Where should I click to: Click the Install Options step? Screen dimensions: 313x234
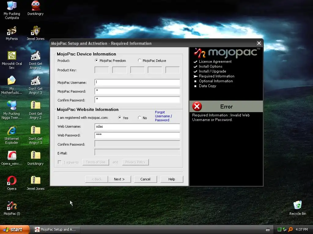click(211, 66)
